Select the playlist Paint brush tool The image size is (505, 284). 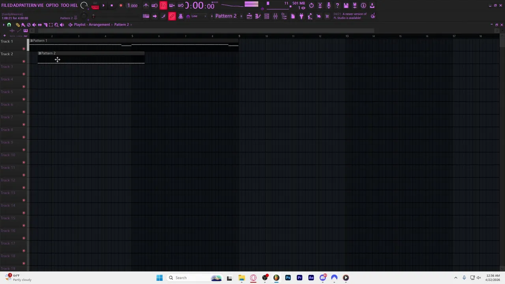click(23, 25)
